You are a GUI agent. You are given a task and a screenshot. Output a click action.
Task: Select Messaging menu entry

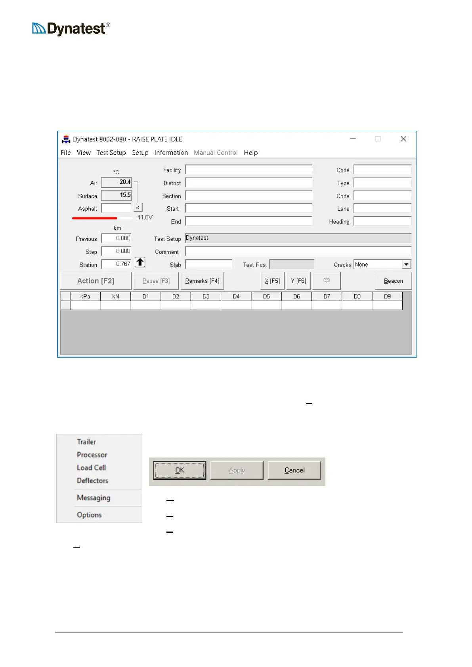[x=94, y=498]
